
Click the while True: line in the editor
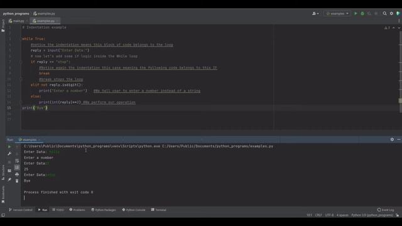33,39
